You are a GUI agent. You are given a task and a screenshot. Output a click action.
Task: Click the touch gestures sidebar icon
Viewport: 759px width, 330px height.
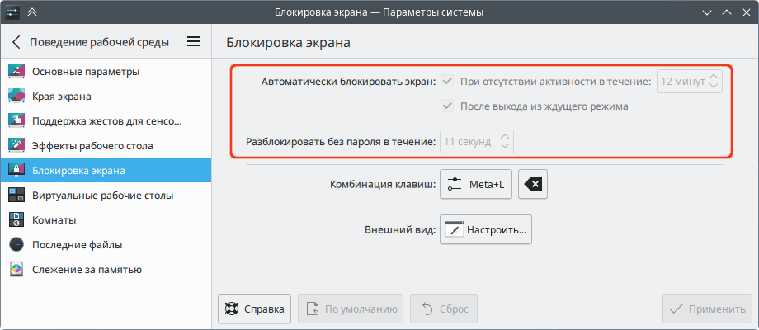coord(16,121)
